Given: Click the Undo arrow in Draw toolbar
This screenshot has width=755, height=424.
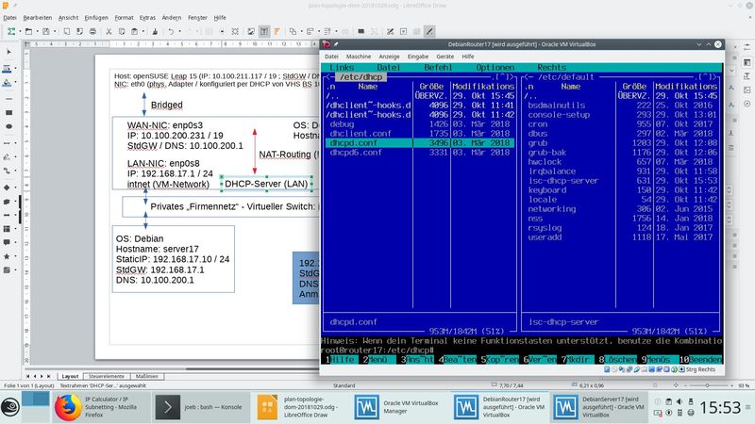Looking at the screenshot, I should point(171,31).
